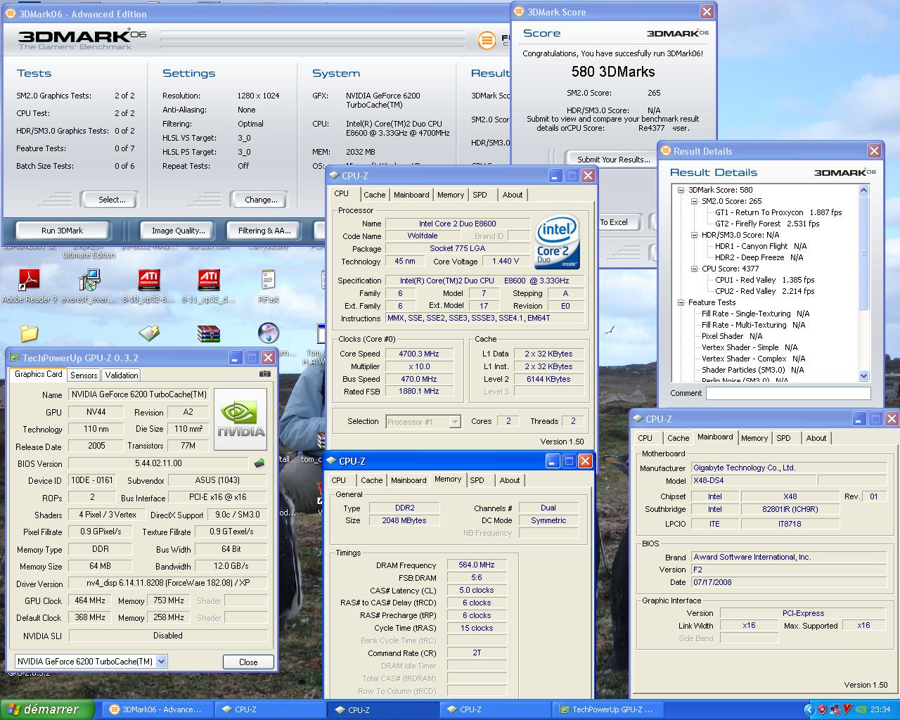Switch to 3DMark06 taskbar button
Screen dimensions: 900x720
(156, 709)
